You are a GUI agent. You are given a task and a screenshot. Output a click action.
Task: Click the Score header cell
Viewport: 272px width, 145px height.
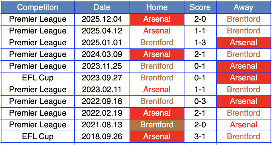pos(200,7)
